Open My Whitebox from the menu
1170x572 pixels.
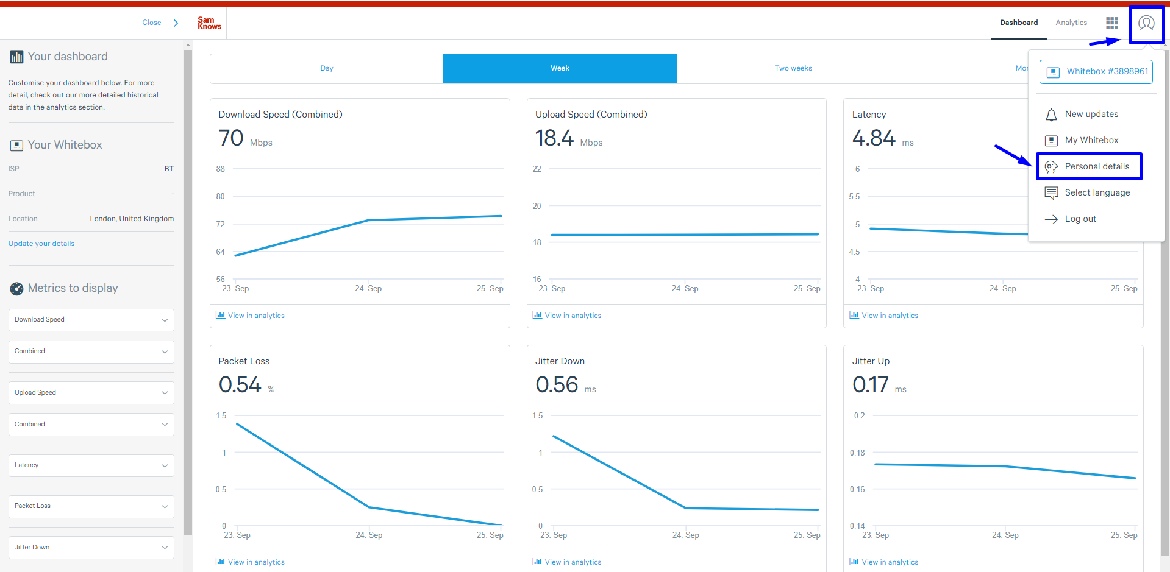pyautogui.click(x=1091, y=140)
